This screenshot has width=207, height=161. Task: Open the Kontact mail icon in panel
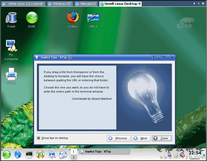tap(63, 154)
